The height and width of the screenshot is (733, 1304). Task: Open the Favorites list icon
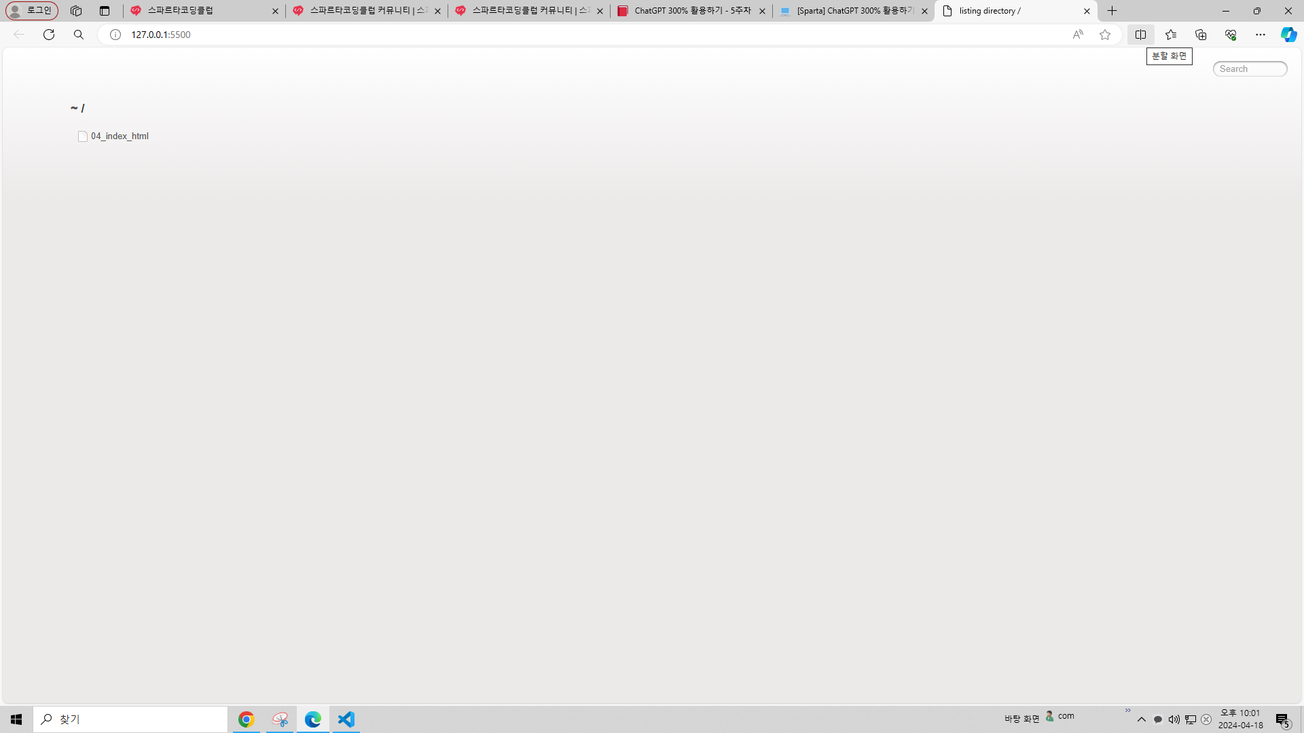point(1171,35)
